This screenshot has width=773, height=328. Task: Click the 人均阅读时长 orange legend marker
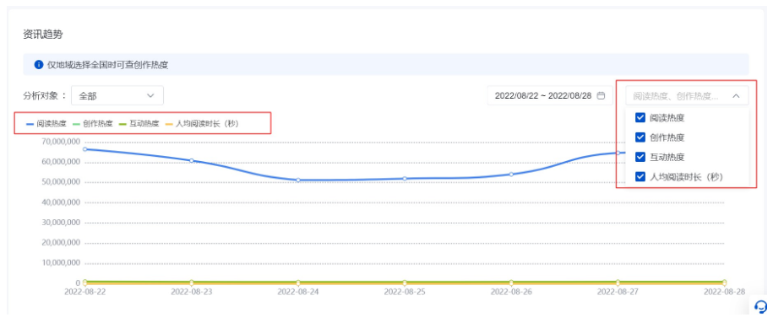click(x=170, y=124)
